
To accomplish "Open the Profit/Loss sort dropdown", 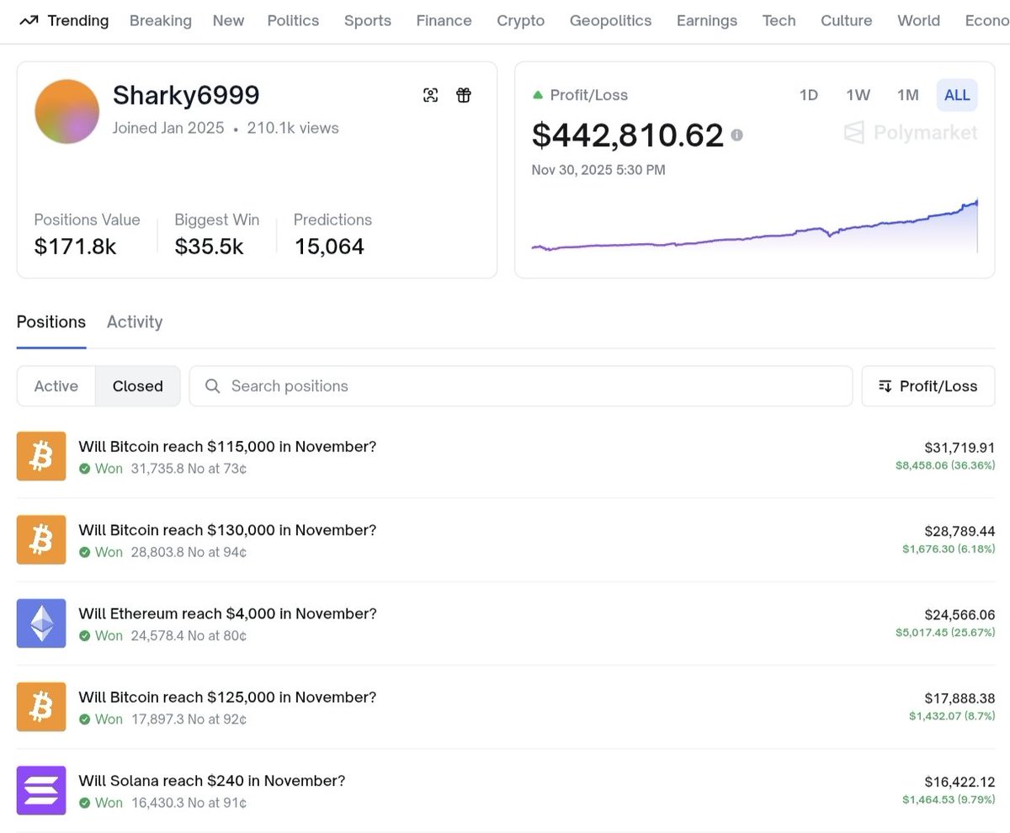I will tap(928, 386).
